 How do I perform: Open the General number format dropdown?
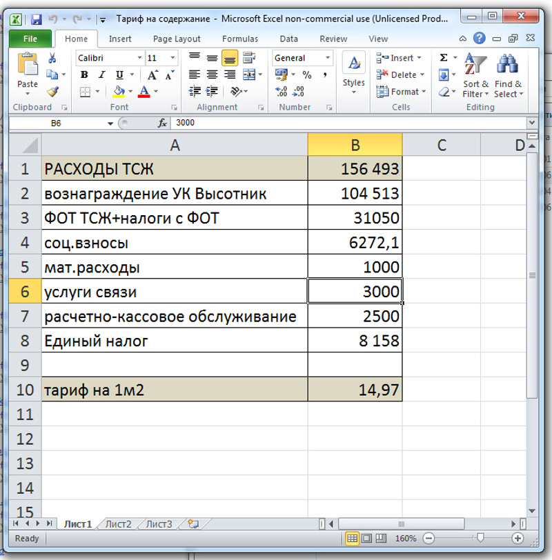point(327,58)
